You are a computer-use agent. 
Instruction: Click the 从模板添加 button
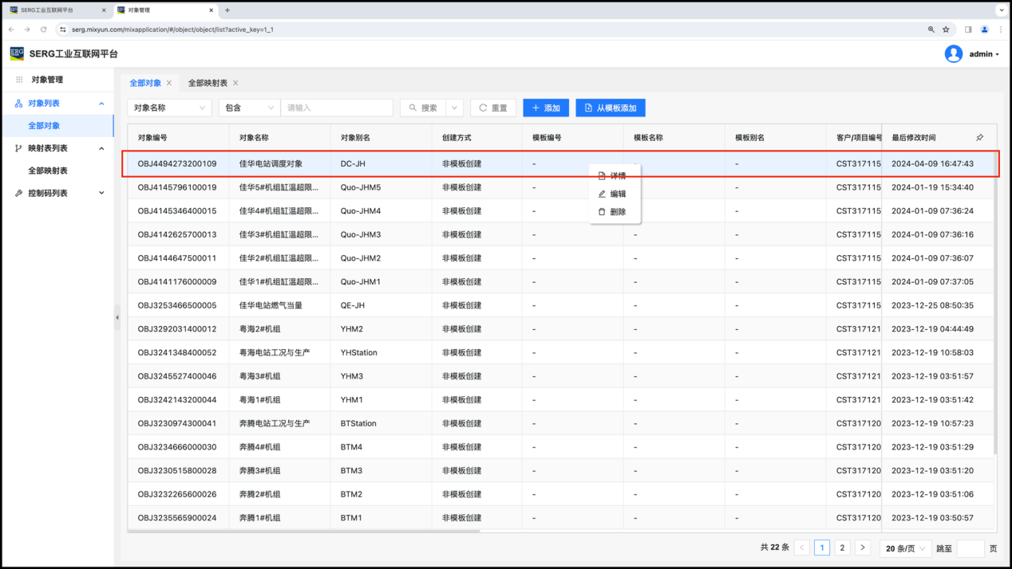point(611,108)
